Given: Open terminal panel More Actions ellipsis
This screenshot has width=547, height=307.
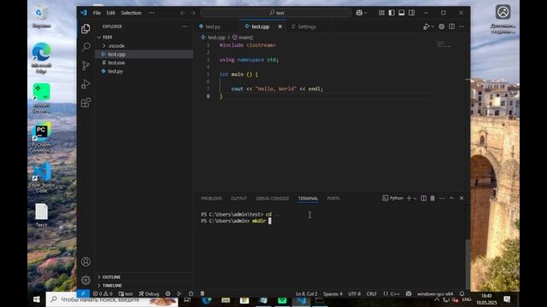Looking at the screenshot, I should (442, 199).
